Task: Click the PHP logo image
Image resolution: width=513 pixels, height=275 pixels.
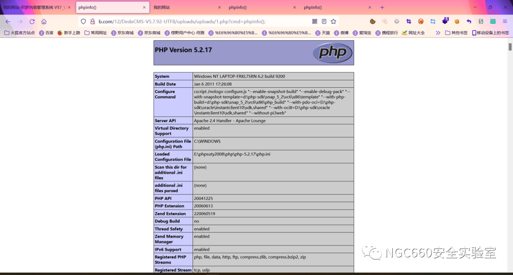Action: [x=332, y=53]
